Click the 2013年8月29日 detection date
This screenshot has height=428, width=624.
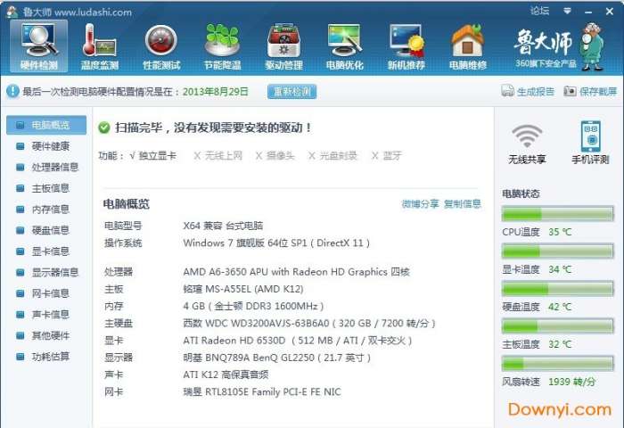coord(216,92)
